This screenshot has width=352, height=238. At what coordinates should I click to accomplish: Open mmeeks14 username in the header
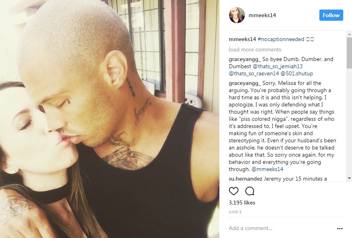point(262,15)
